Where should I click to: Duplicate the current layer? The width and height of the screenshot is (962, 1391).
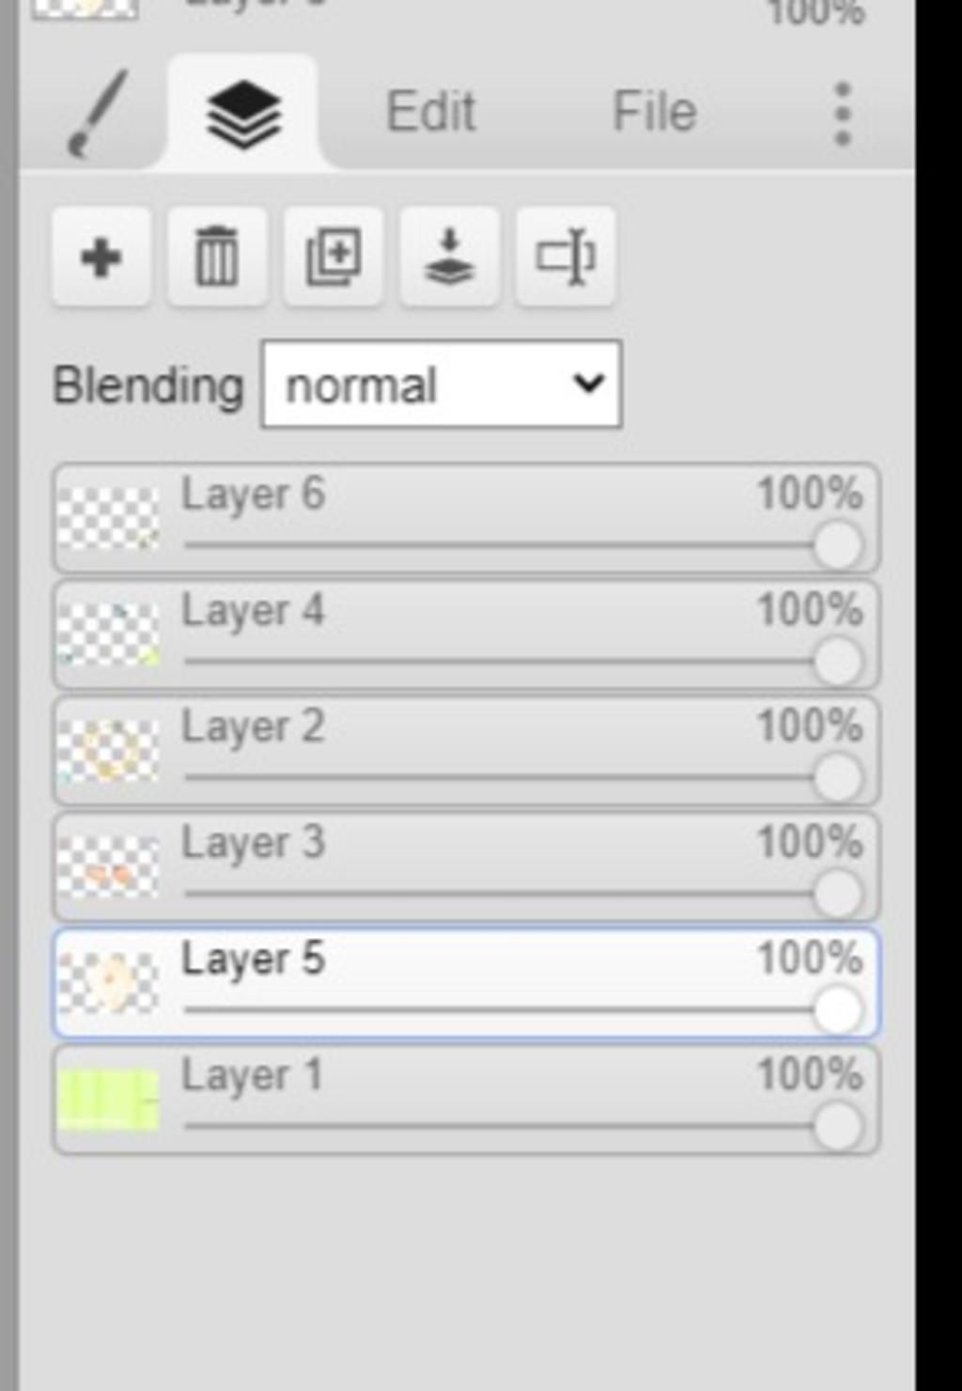coord(334,258)
